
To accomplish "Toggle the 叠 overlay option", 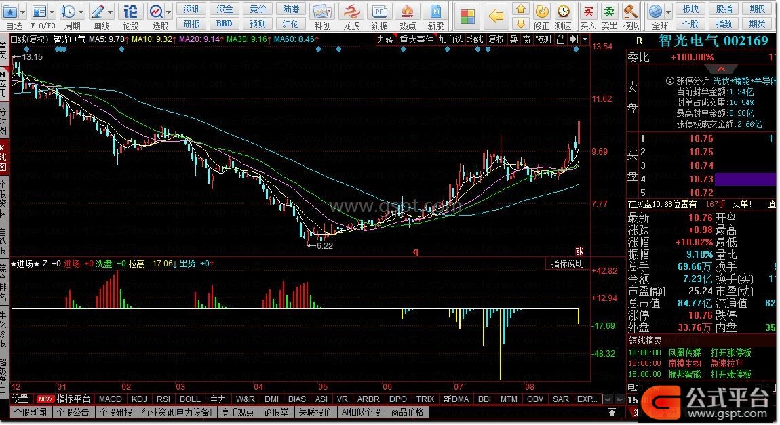I will [x=514, y=39].
